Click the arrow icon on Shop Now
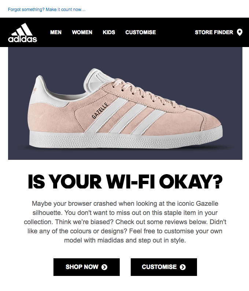 tap(104, 267)
